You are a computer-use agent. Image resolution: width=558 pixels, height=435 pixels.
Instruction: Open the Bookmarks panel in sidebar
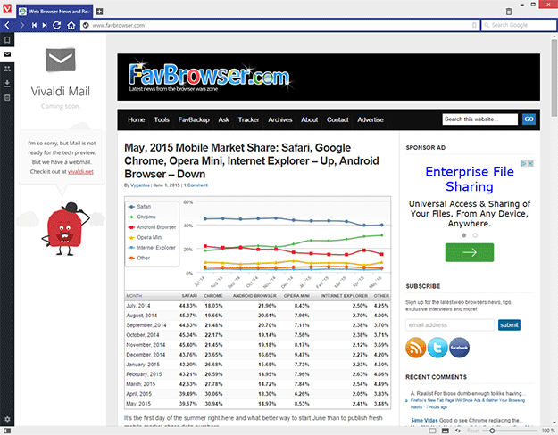(x=7, y=40)
